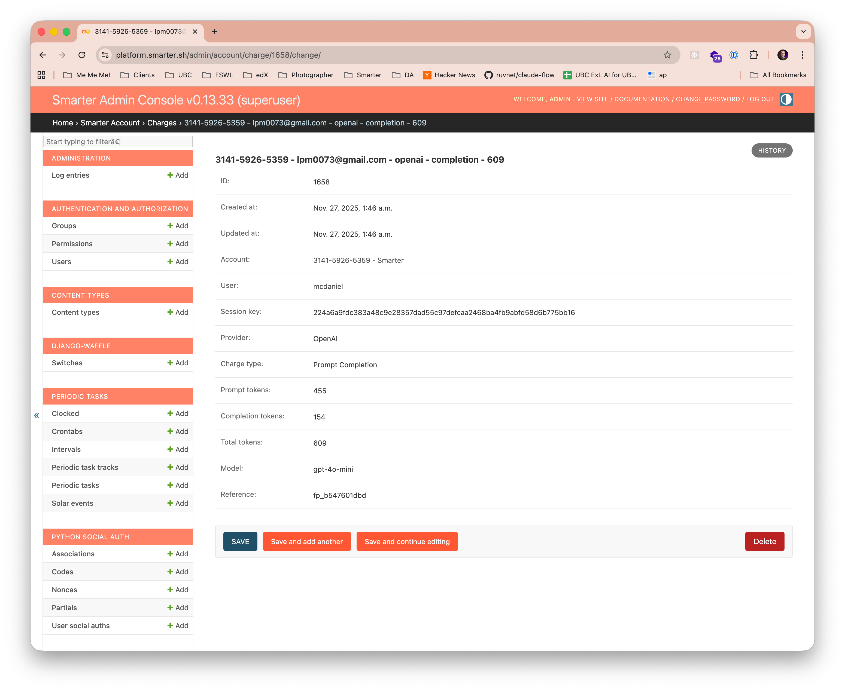This screenshot has height=691, width=845.
Task: Go back with browser back arrow
Action: [43, 55]
